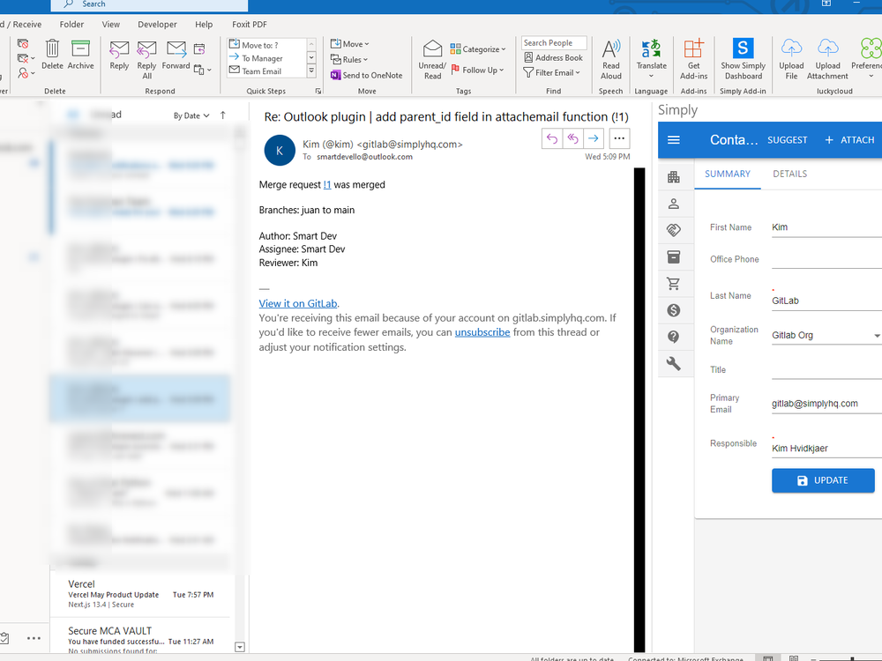Click the unsubscribe link

pyautogui.click(x=482, y=332)
